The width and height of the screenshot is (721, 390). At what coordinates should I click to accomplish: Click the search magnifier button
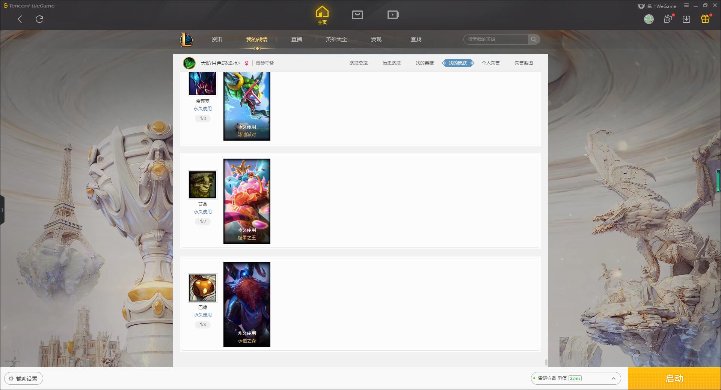534,39
